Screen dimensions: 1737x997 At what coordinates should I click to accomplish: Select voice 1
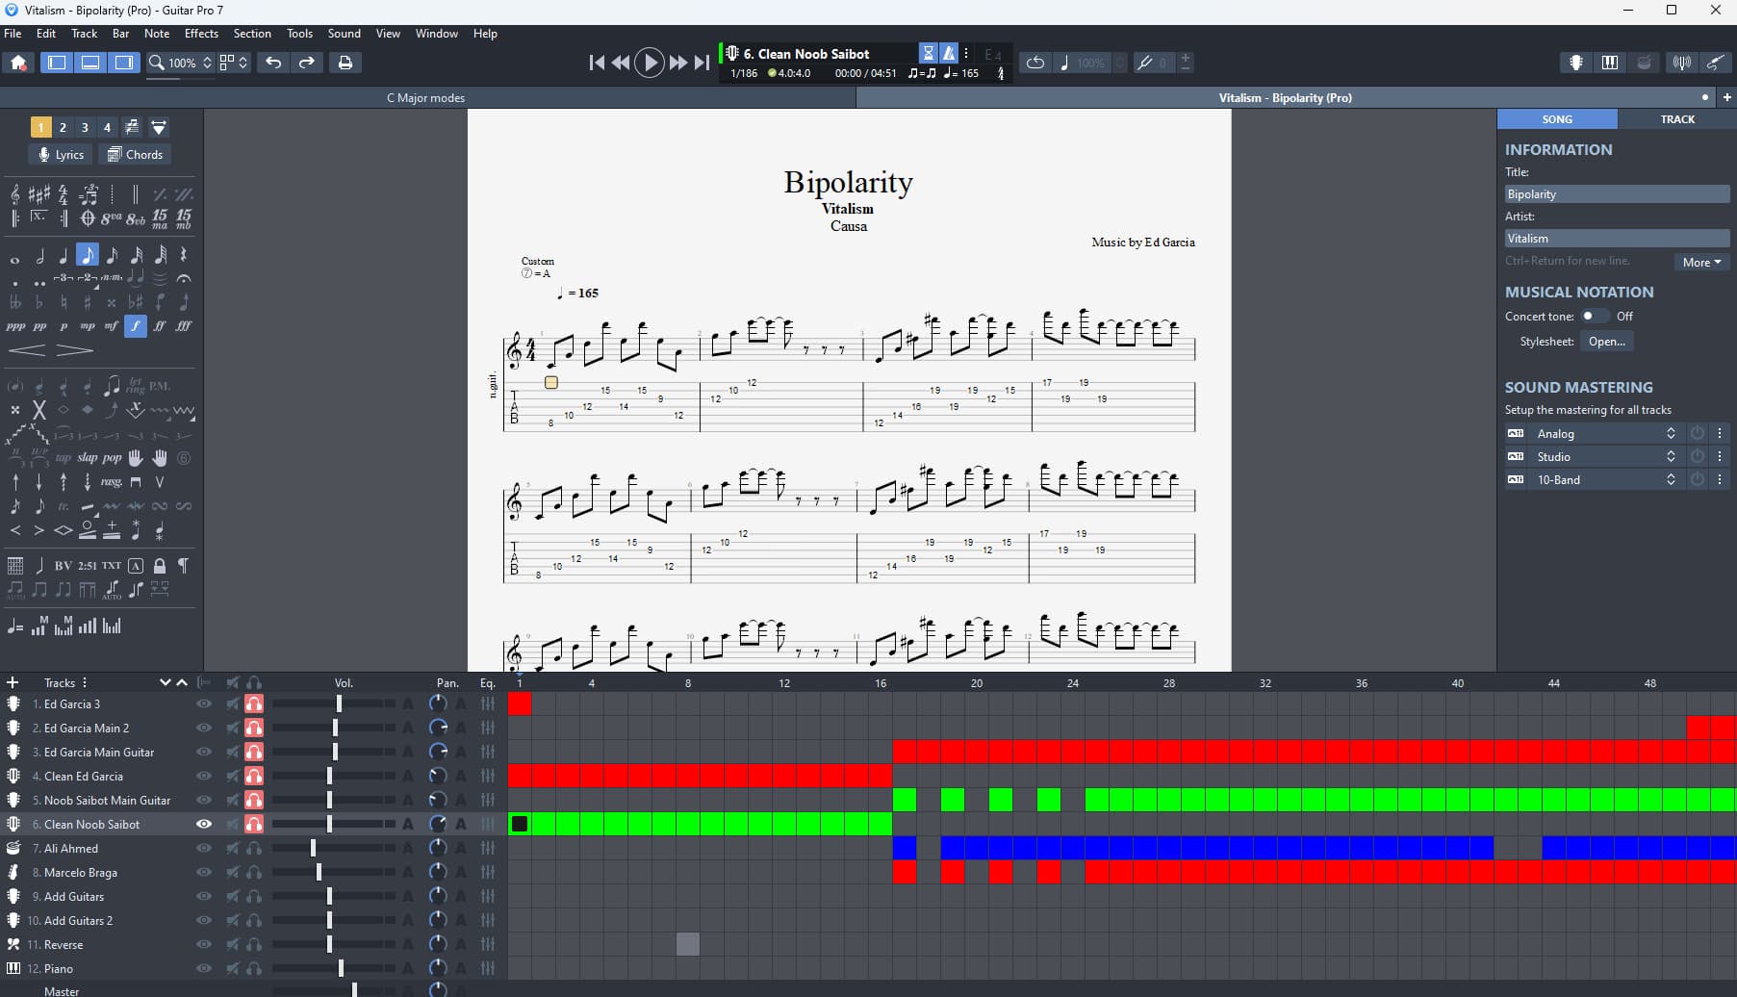pos(40,127)
